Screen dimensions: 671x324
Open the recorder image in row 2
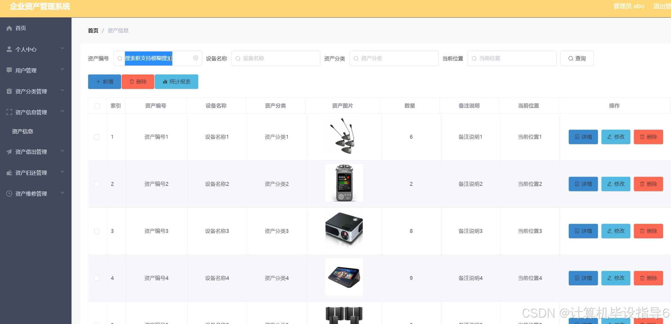tap(344, 183)
